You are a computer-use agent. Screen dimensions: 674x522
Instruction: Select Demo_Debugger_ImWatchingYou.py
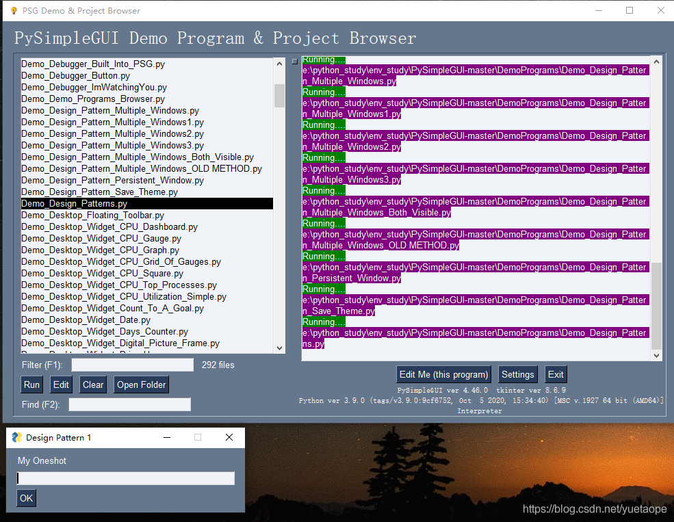click(x=147, y=87)
